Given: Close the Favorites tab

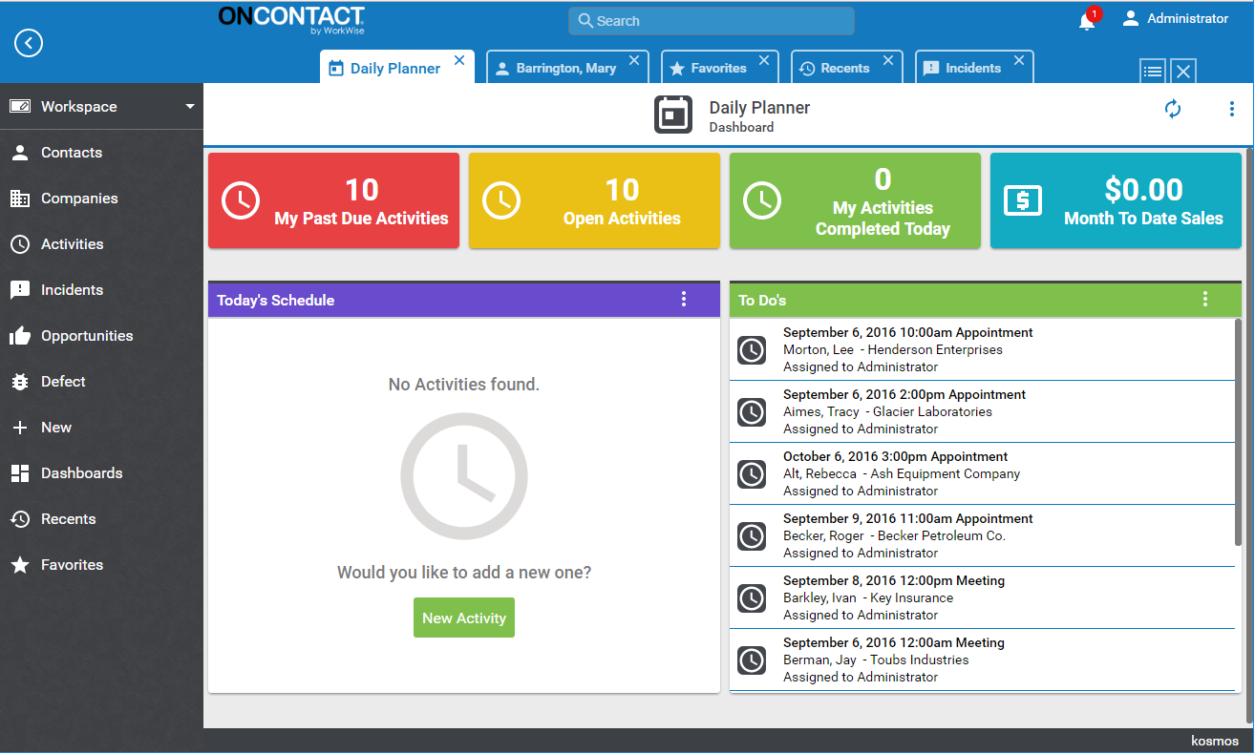Looking at the screenshot, I should point(764,61).
